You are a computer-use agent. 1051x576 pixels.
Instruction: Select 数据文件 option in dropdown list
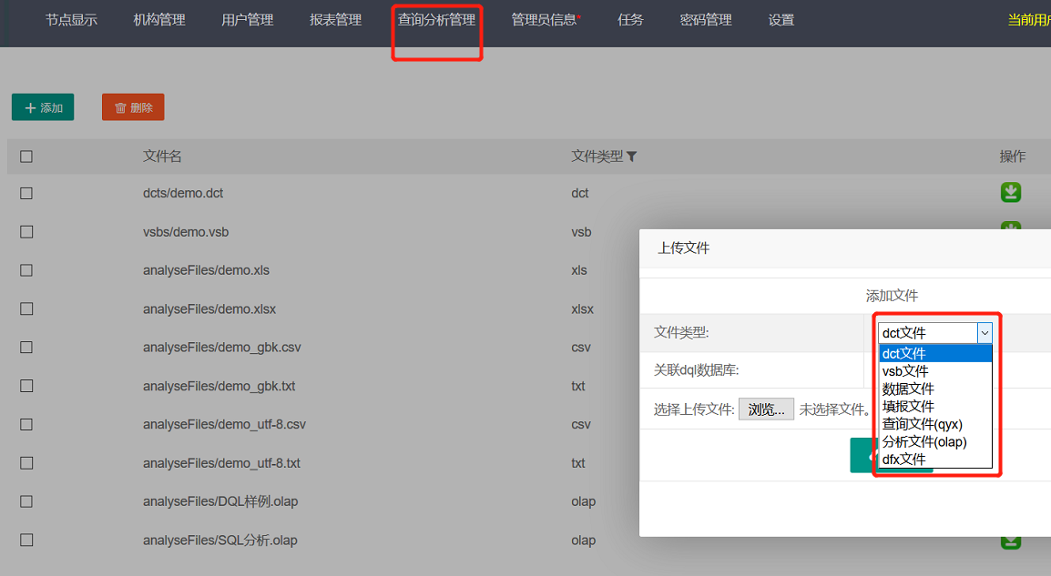coord(935,389)
